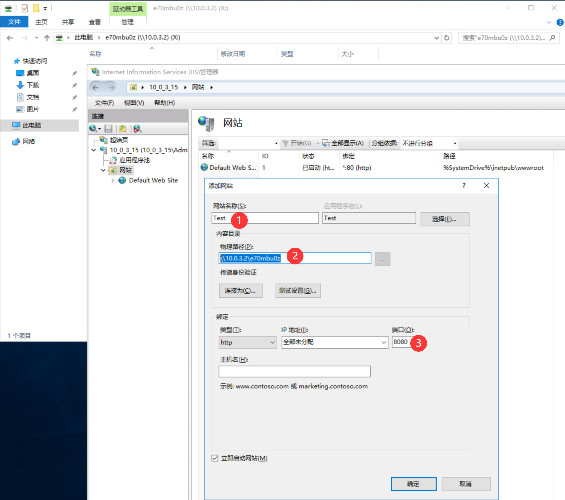Expand the Explorer ribbon chevron
Screen dimensions: 565x500
tap(549, 22)
